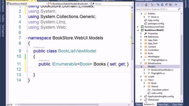Click the View Code angle-brackets icon

point(176,5)
